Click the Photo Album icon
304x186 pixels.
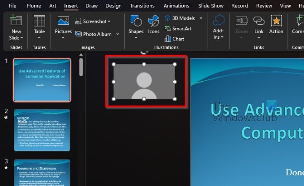coord(78,34)
